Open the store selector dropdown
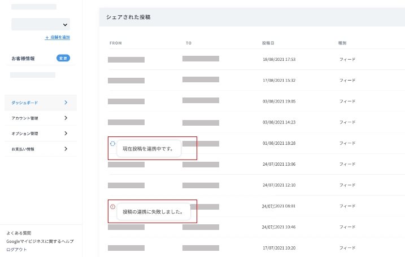This screenshot has width=405, height=257. 41,24
